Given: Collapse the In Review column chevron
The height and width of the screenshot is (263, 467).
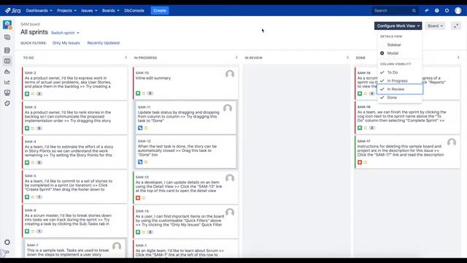Looking at the screenshot, I should (x=347, y=58).
